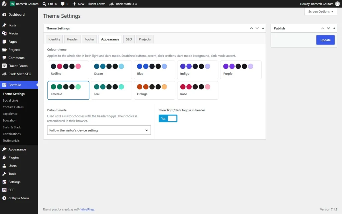Viewport: 342px width, 214px height.
Task: Click the Fluent Forms sidebar icon
Action: 4,66
